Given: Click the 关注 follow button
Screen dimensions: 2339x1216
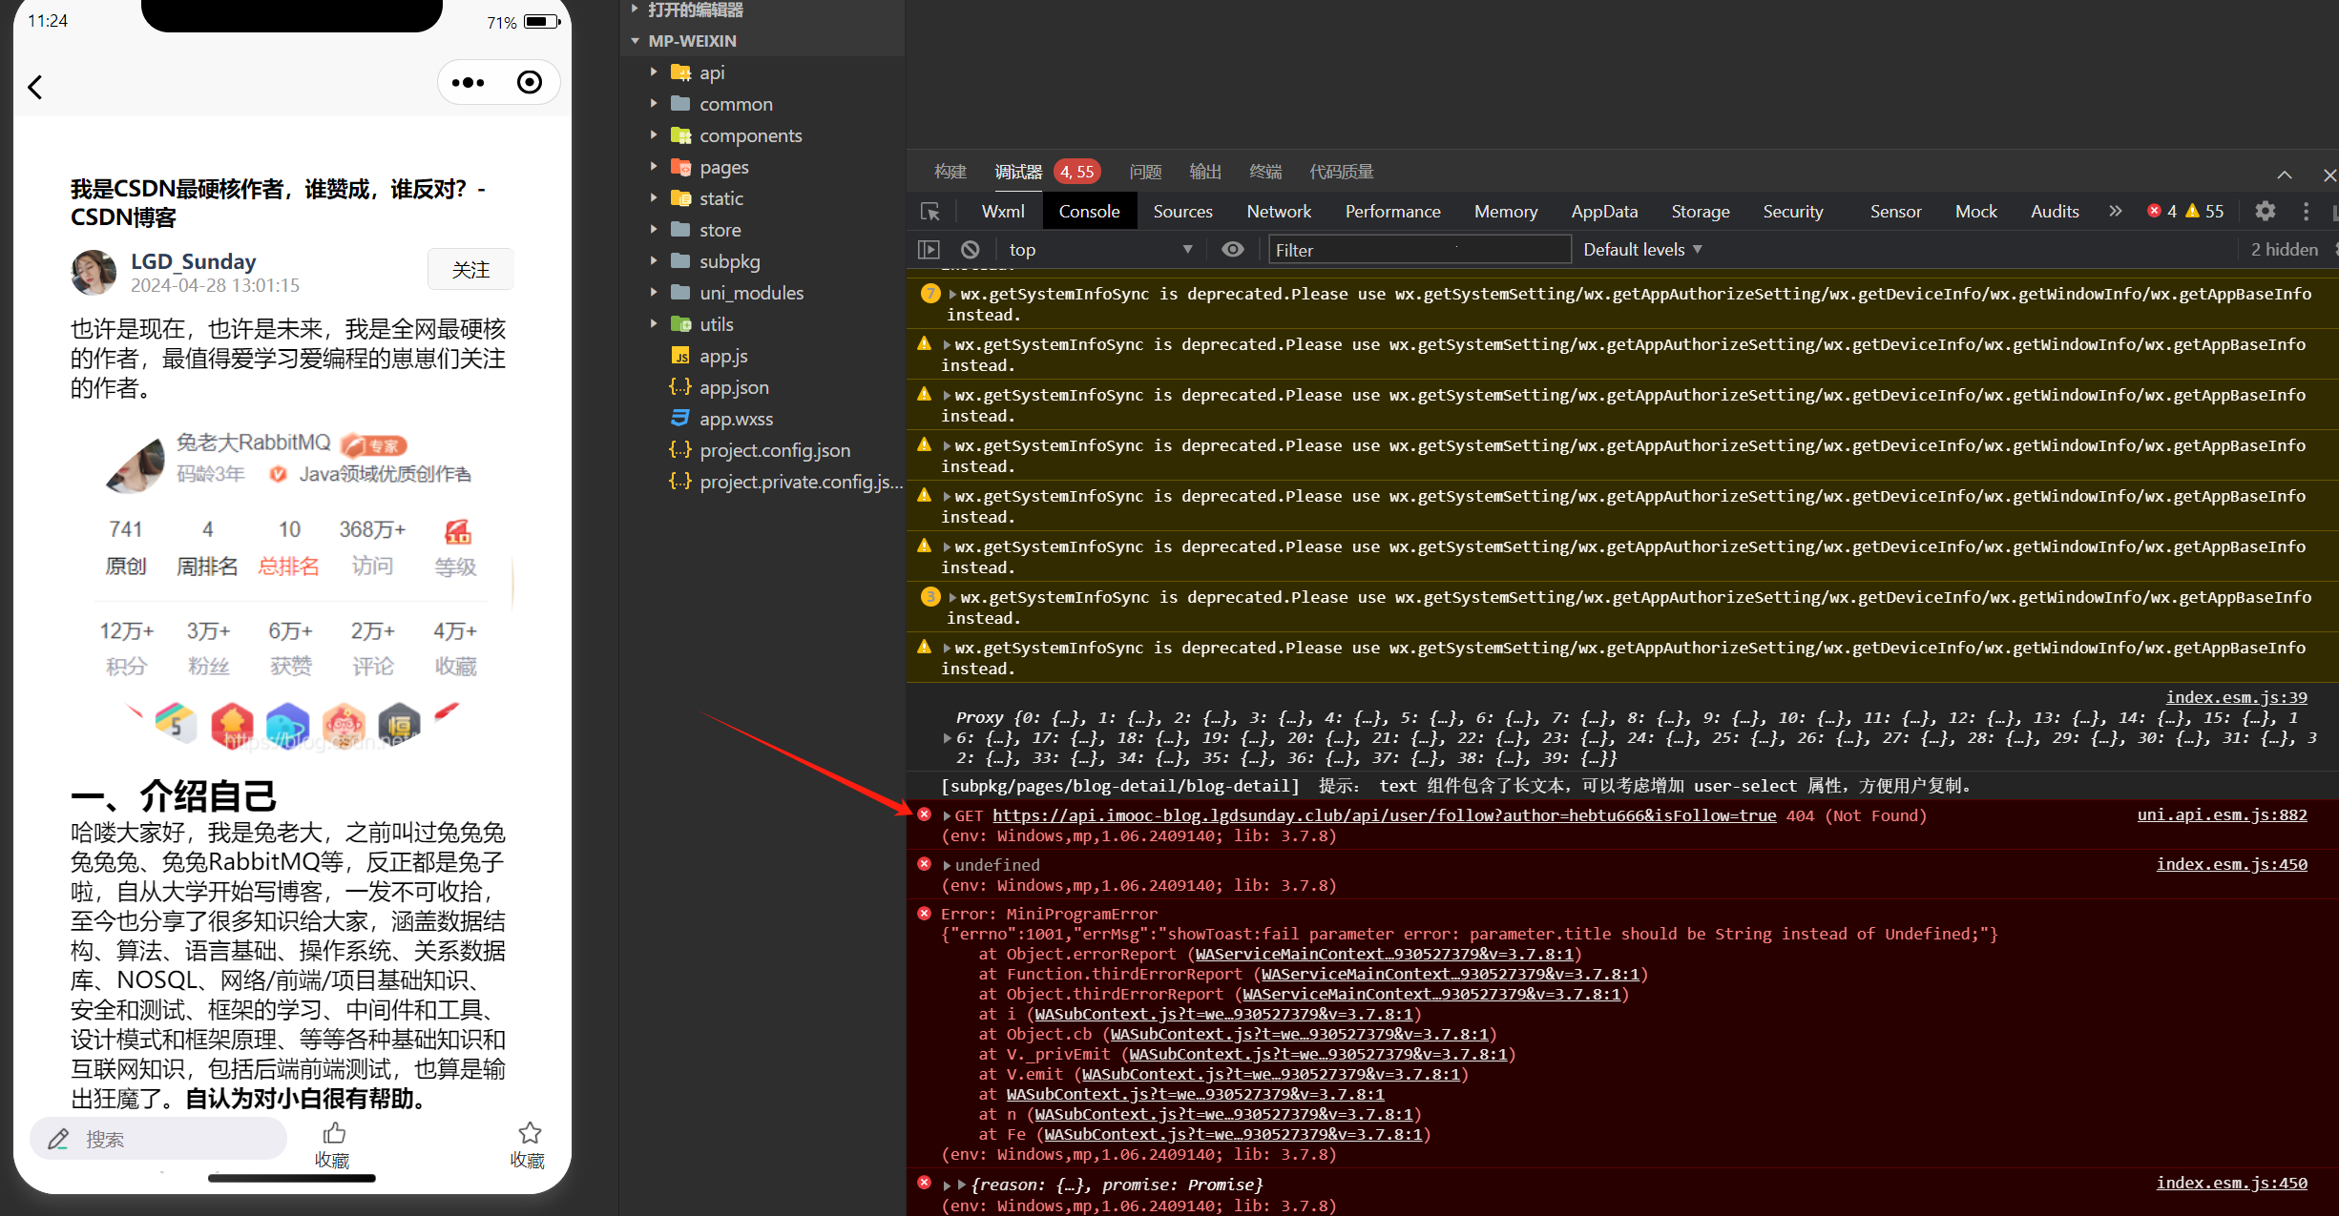Looking at the screenshot, I should (x=470, y=270).
